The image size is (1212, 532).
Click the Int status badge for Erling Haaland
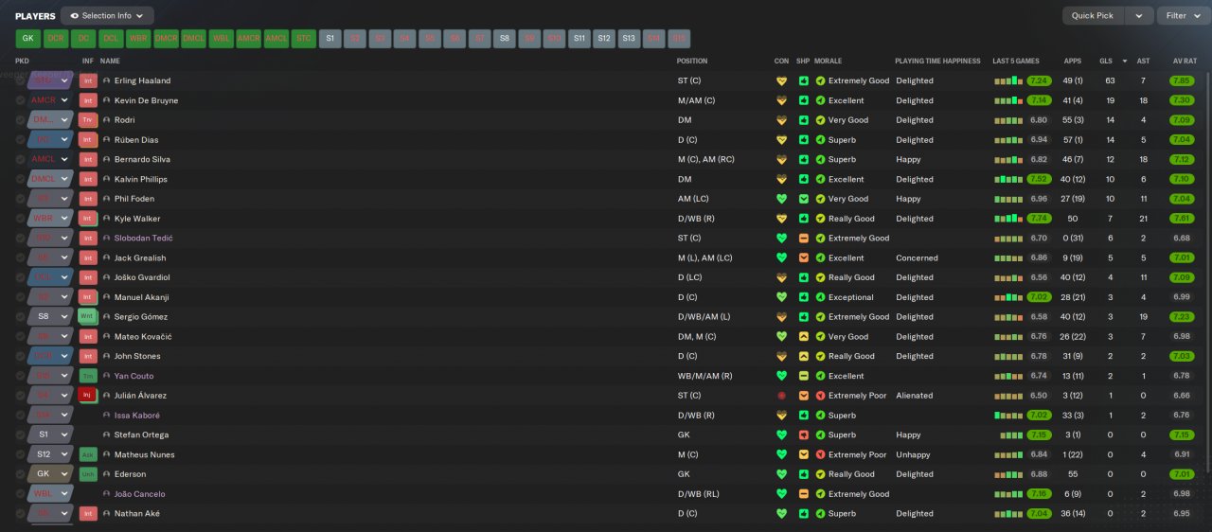coord(88,80)
